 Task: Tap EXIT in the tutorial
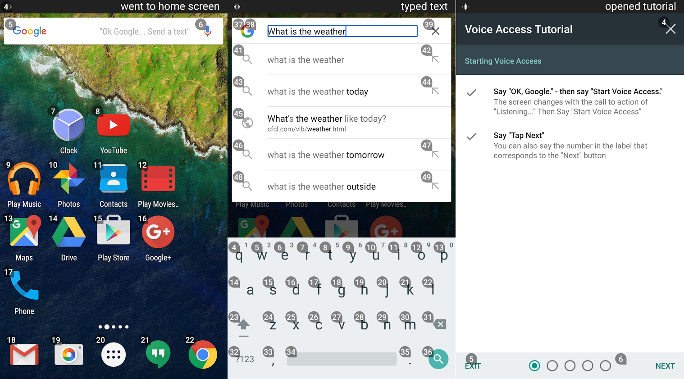(x=473, y=366)
